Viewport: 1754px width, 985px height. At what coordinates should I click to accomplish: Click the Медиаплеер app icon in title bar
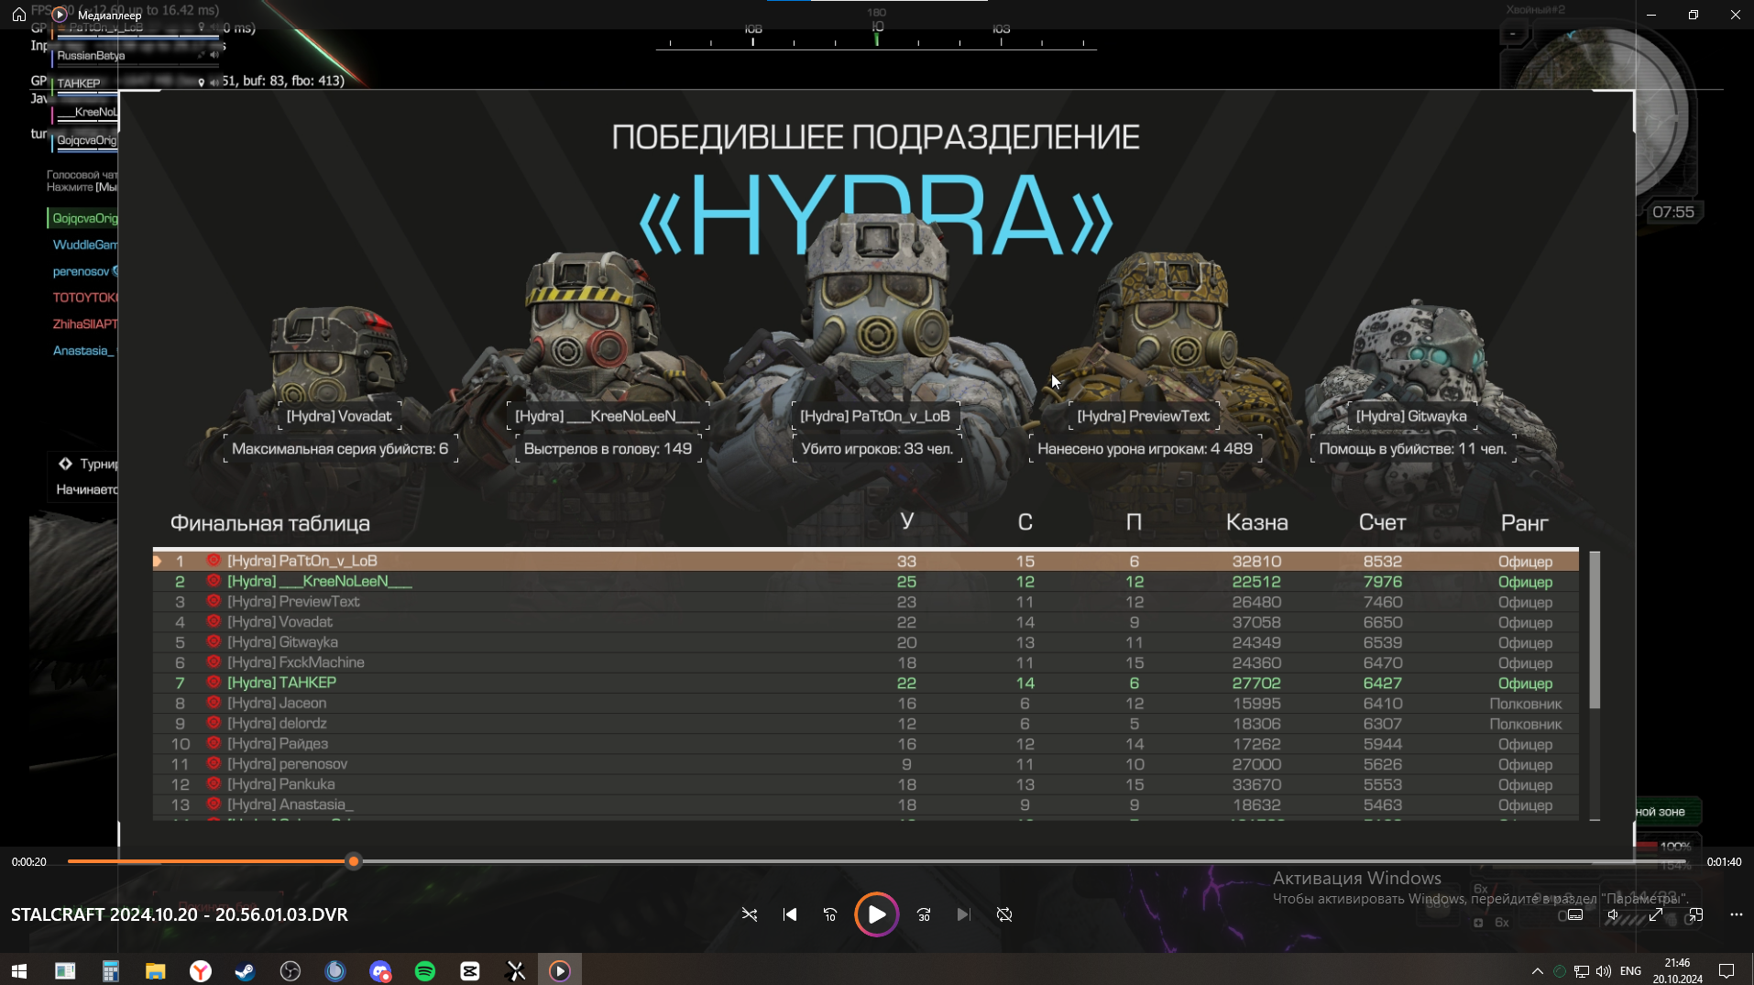[59, 15]
